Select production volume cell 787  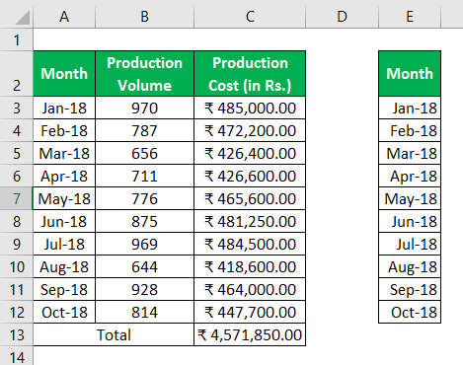point(145,130)
